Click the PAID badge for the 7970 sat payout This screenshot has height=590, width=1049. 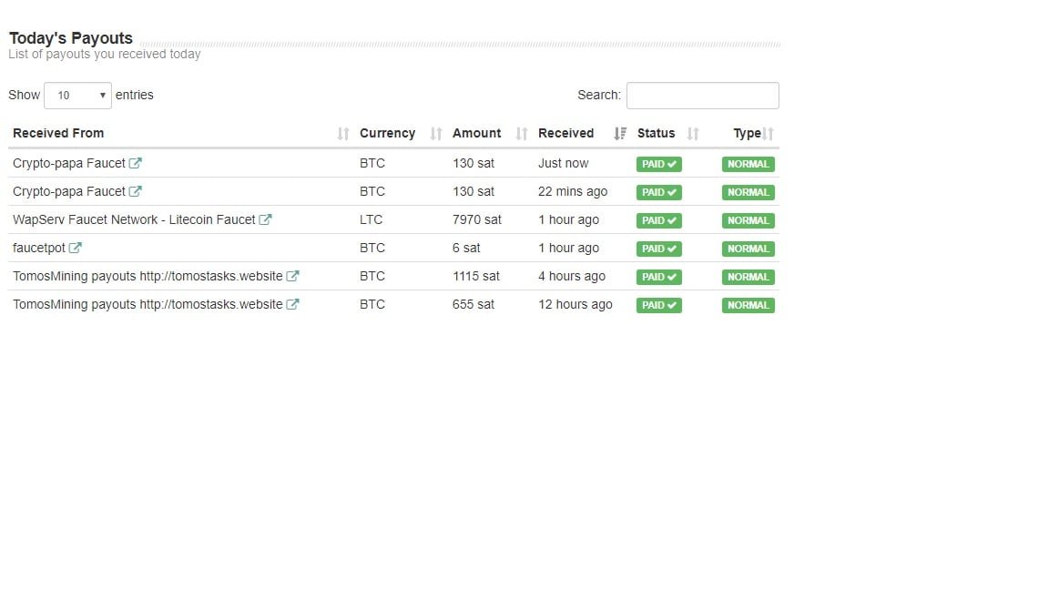pos(658,220)
